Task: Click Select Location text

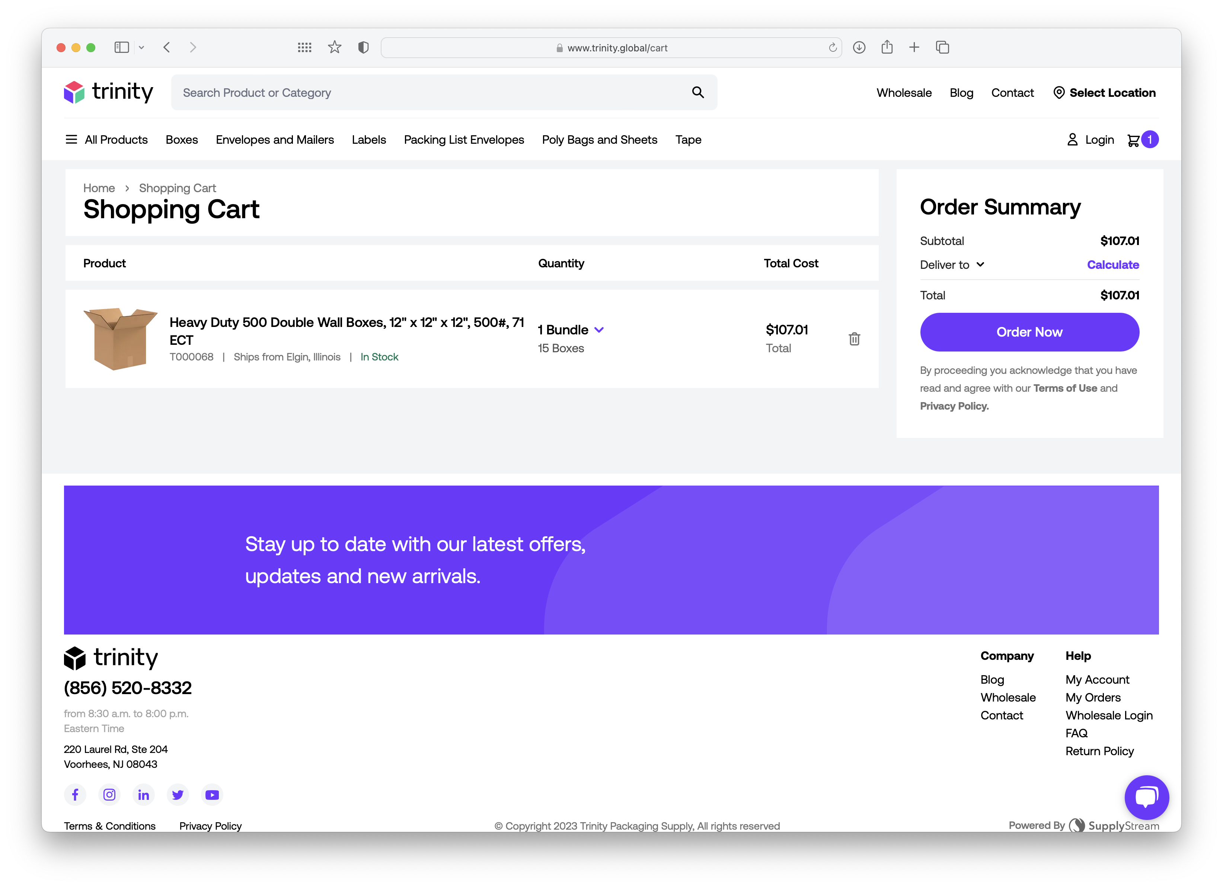Action: tap(1112, 93)
